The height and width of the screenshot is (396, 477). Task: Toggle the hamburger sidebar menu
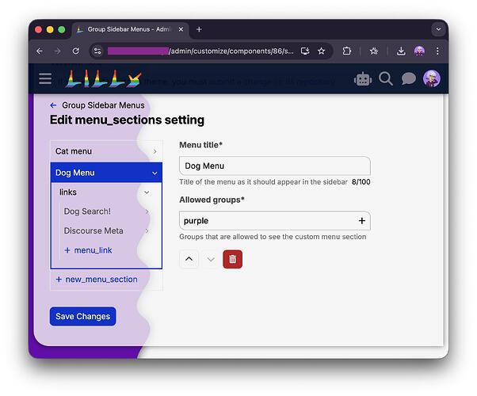[45, 78]
